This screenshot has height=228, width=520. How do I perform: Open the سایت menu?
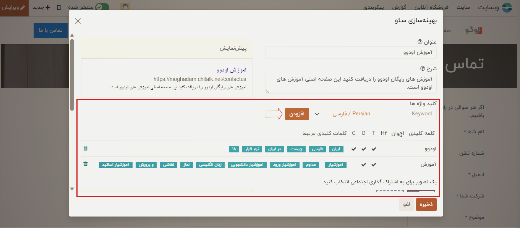pos(463,8)
